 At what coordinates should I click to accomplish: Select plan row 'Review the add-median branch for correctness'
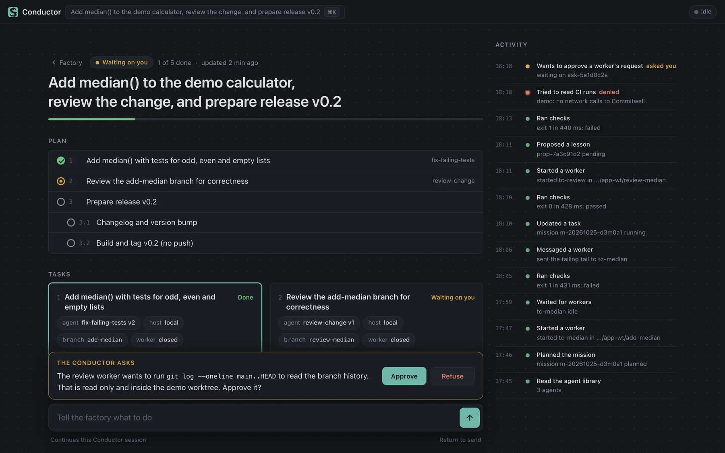(x=265, y=181)
